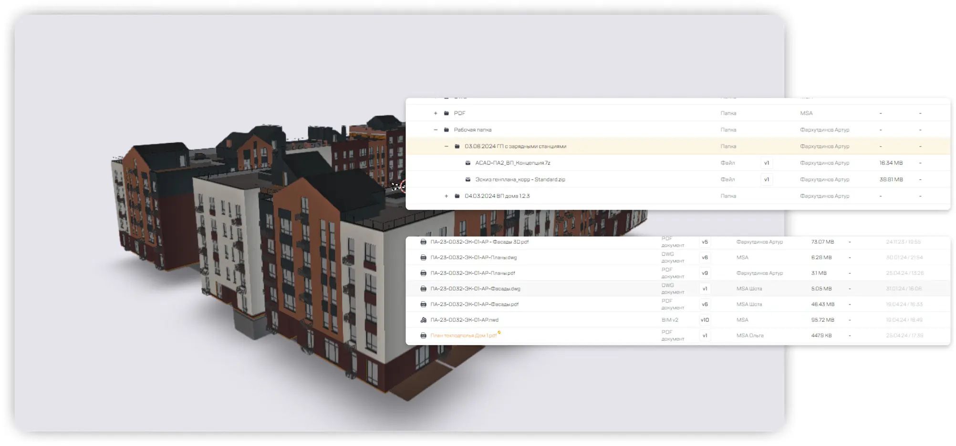Click v1 version badge of ACAD-ПА2_ВП_Концепция.7z

pos(767,163)
